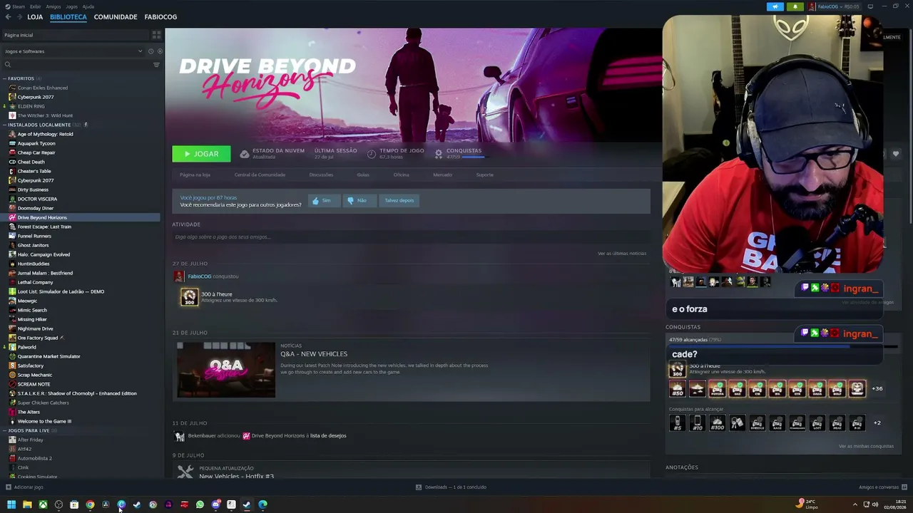Open the Q&A - NEW VEHICLES news thumbnail
The width and height of the screenshot is (913, 513).
pyautogui.click(x=225, y=370)
